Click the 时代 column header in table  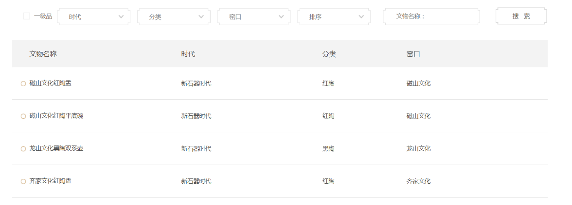(x=188, y=54)
